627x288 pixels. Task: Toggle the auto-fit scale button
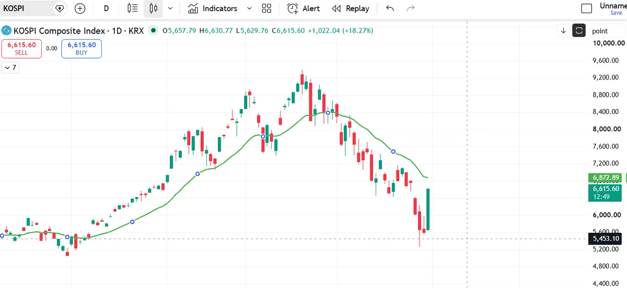[x=578, y=31]
